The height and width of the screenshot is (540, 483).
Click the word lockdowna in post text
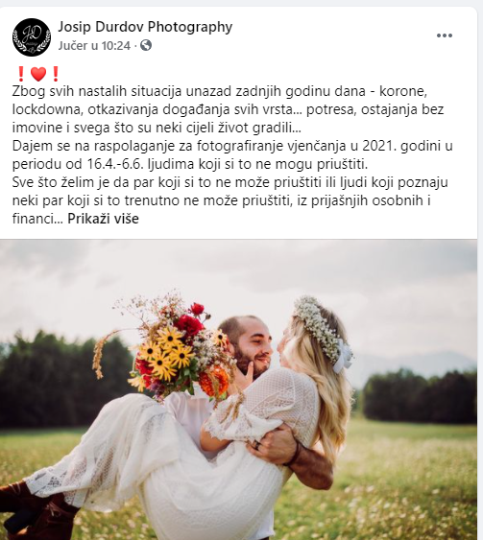coord(46,109)
